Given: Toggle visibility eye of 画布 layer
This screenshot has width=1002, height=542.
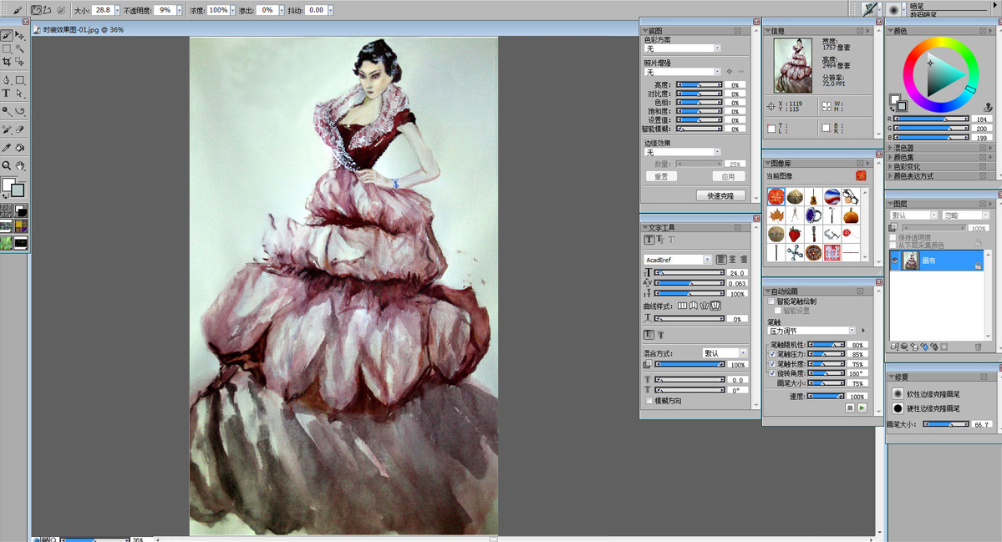Looking at the screenshot, I should tap(895, 261).
